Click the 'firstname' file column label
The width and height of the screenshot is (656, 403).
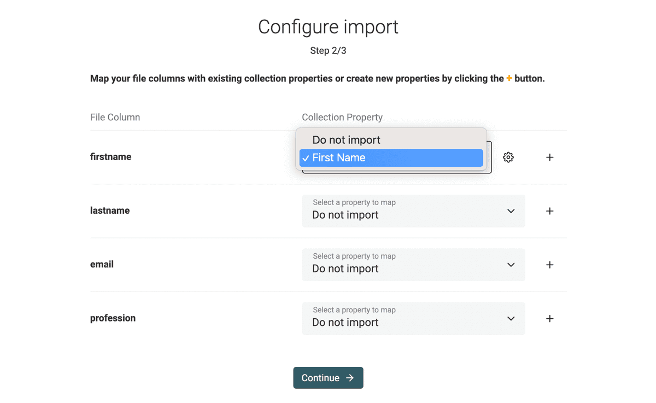(110, 157)
